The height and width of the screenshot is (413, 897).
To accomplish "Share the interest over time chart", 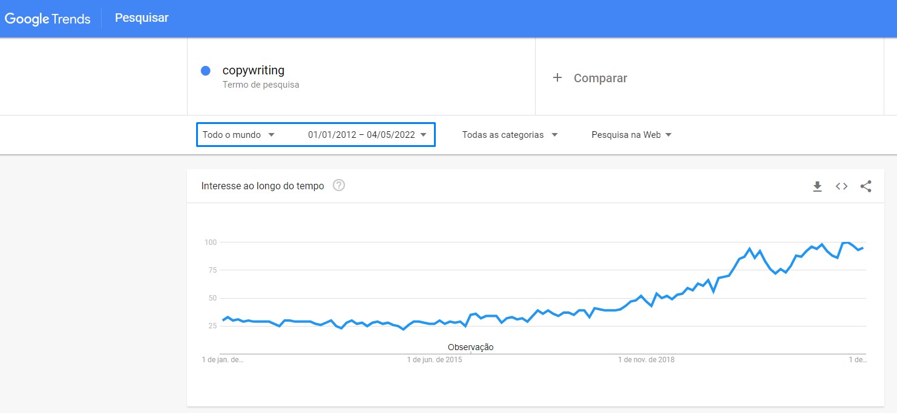I will (866, 186).
